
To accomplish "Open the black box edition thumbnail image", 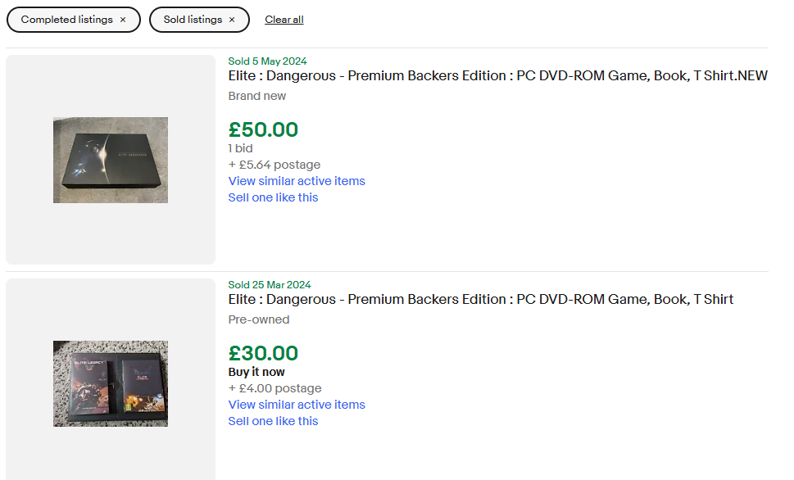I will (x=111, y=160).
